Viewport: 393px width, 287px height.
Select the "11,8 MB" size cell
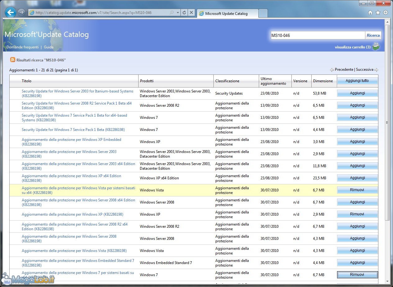pyautogui.click(x=320, y=166)
